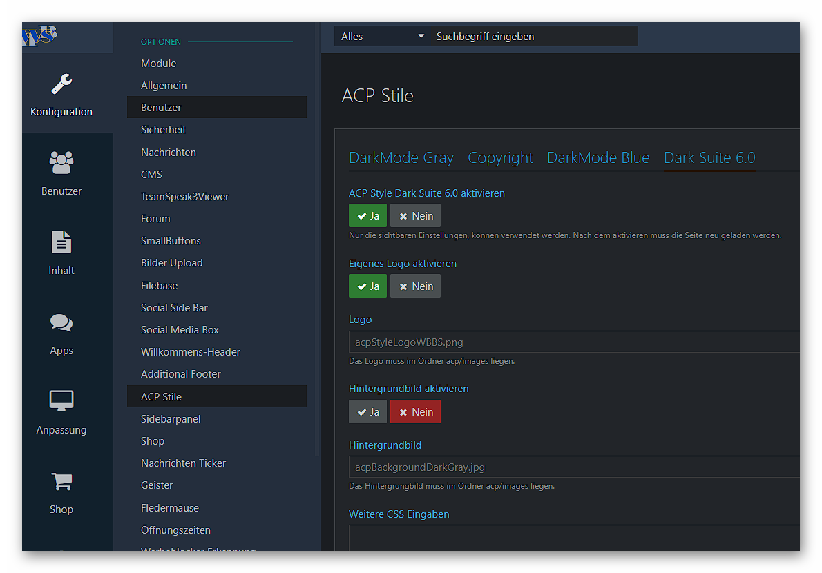The width and height of the screenshot is (822, 573).
Task: Open Nachrichten Ticker options link
Action: click(x=183, y=463)
